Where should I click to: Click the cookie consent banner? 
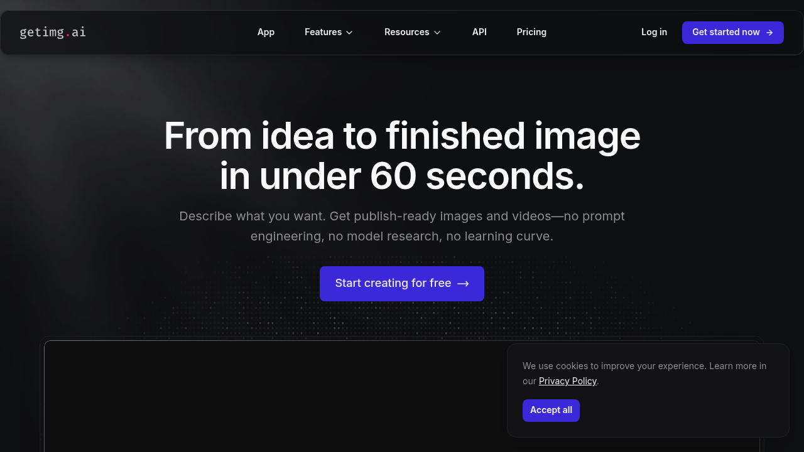tap(648, 390)
